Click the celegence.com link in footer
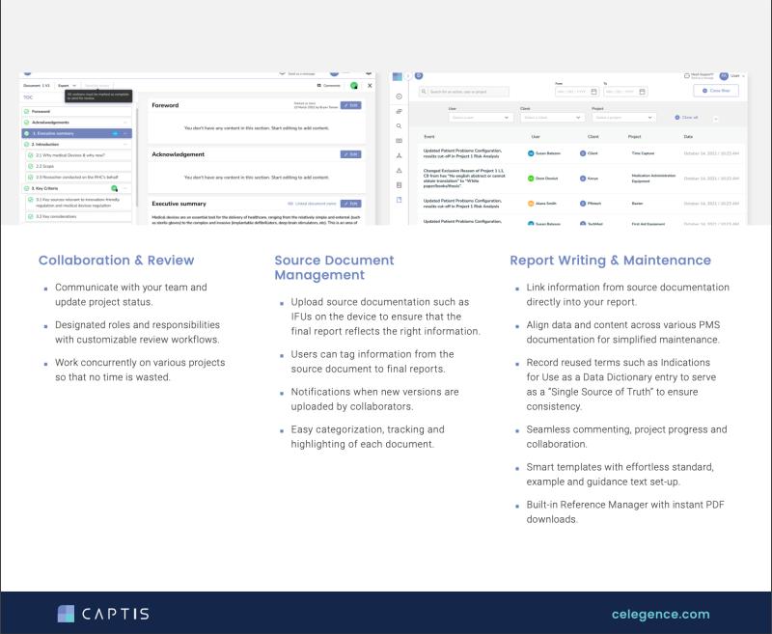Image resolution: width=772 pixels, height=634 pixels. (660, 615)
